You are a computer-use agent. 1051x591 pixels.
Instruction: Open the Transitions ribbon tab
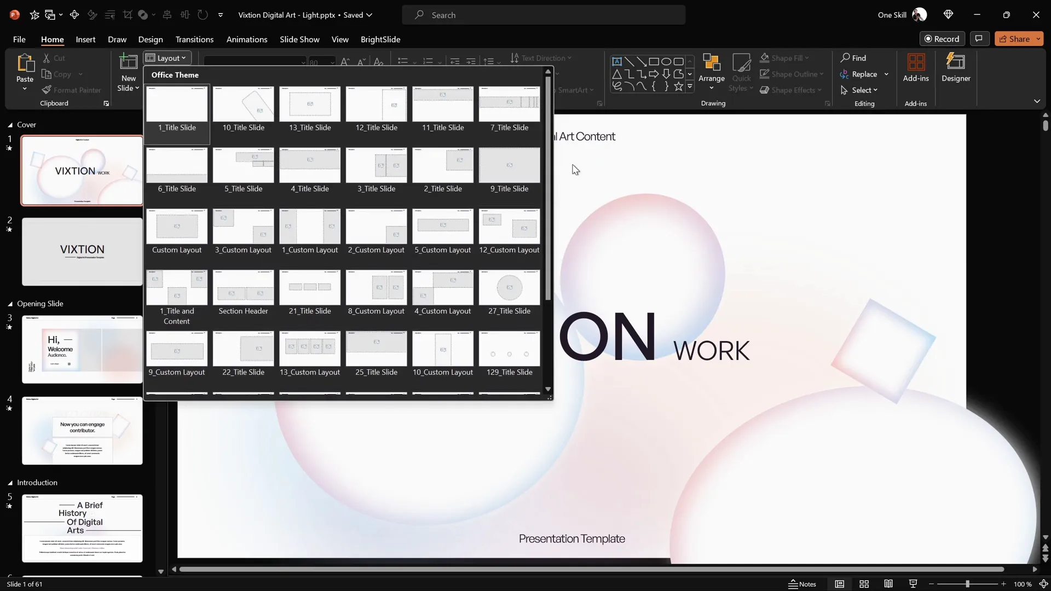coord(194,39)
